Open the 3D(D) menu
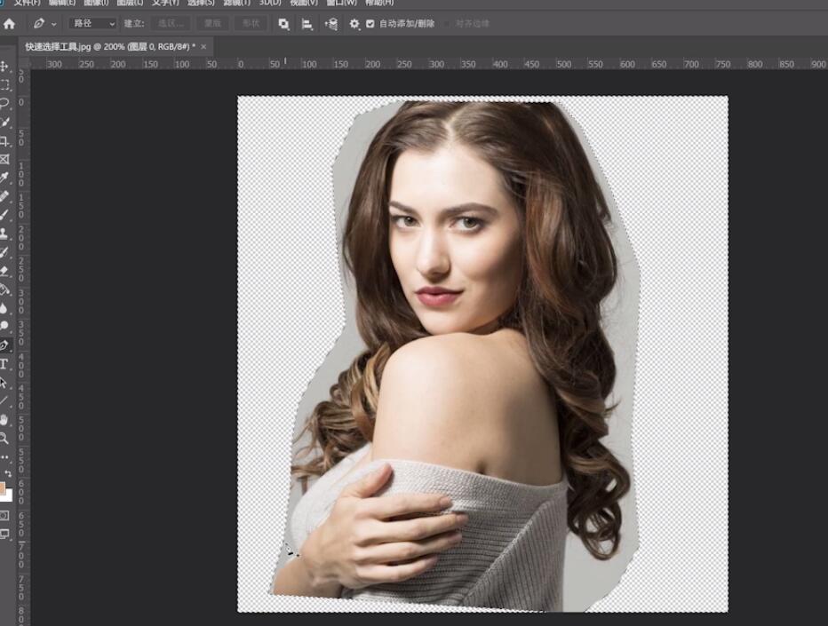The height and width of the screenshot is (626, 828). [x=270, y=3]
